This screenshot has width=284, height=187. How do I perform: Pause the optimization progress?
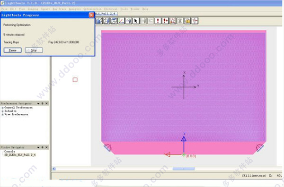[13, 50]
